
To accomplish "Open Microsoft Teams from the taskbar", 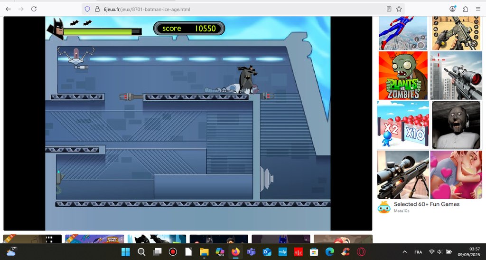I will pyautogui.click(x=251, y=251).
